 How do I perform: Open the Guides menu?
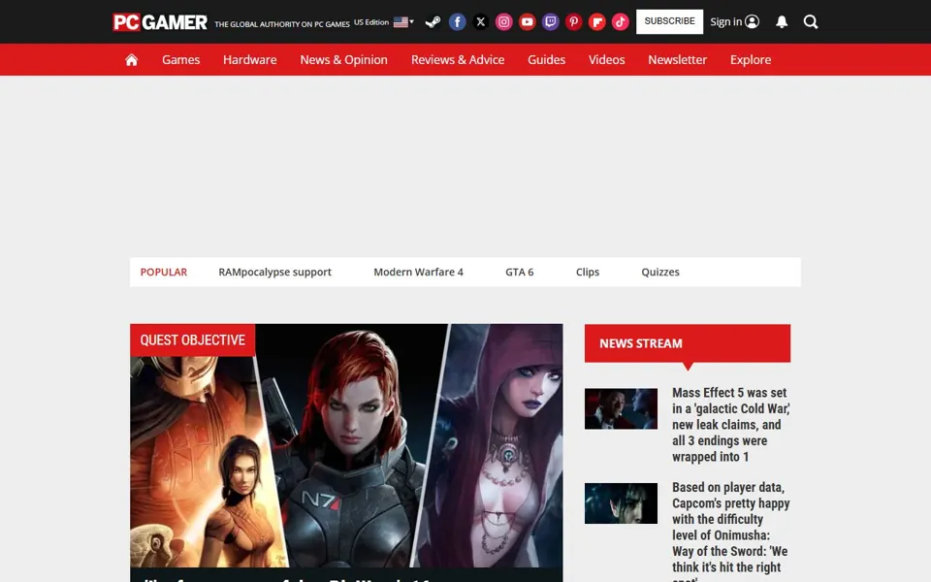coord(546,59)
